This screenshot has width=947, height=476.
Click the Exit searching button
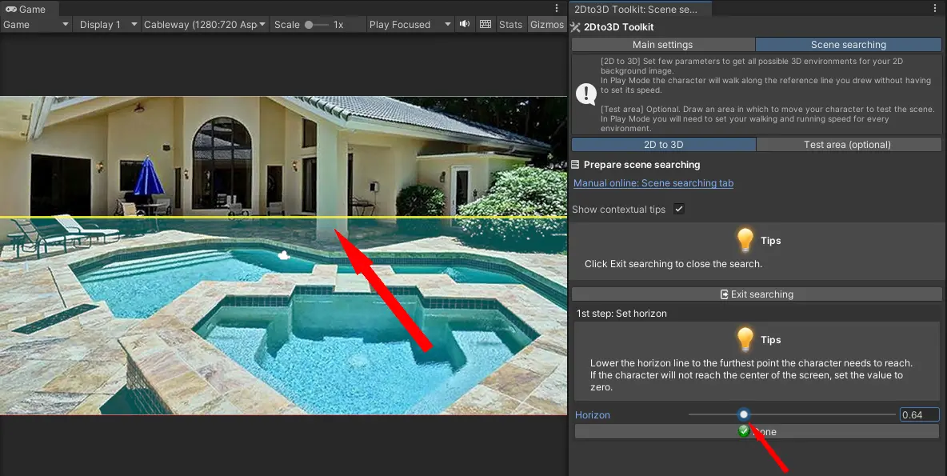point(757,294)
